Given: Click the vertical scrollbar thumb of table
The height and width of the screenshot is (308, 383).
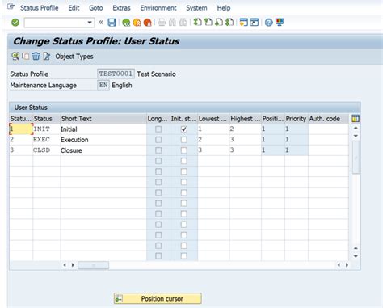Looking at the screenshot, I should click(356, 158).
